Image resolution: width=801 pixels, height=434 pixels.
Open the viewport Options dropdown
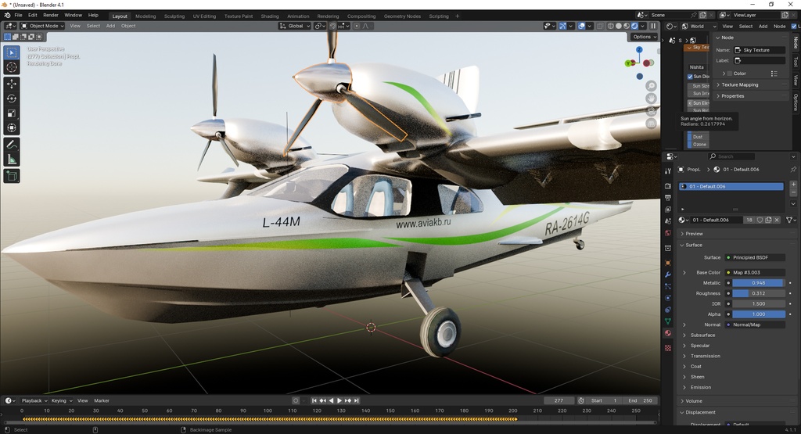click(643, 37)
